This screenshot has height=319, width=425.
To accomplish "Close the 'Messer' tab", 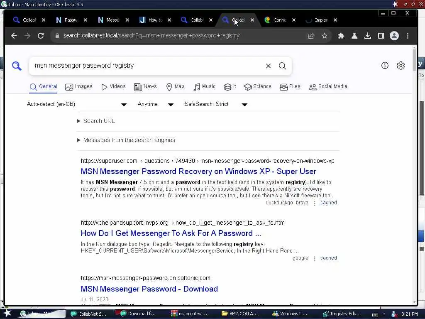I will tap(127, 20).
